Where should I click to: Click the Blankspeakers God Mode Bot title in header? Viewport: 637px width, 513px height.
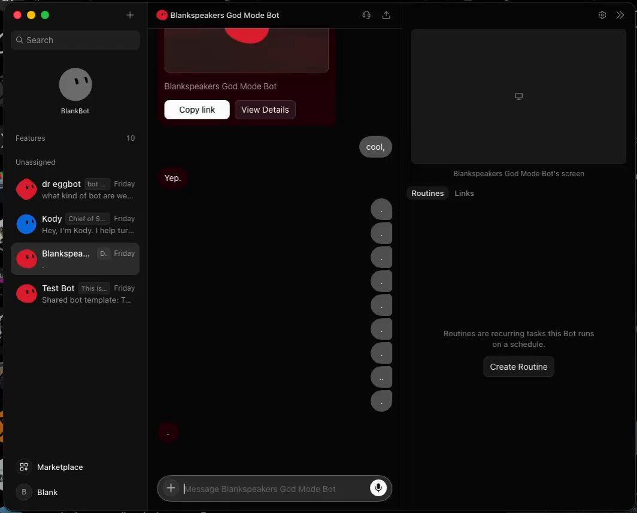pyautogui.click(x=225, y=15)
